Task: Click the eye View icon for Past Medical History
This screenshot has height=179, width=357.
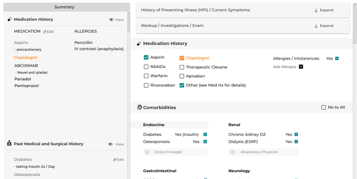Action: [x=110, y=144]
